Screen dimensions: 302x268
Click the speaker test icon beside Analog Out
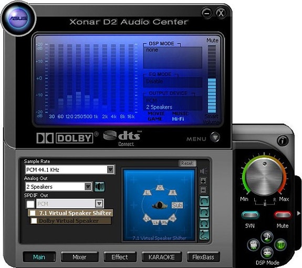[100, 186]
